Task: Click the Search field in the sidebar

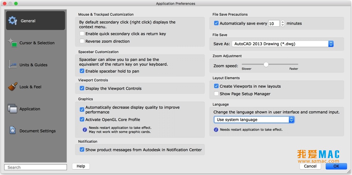Action: [x=35, y=167]
